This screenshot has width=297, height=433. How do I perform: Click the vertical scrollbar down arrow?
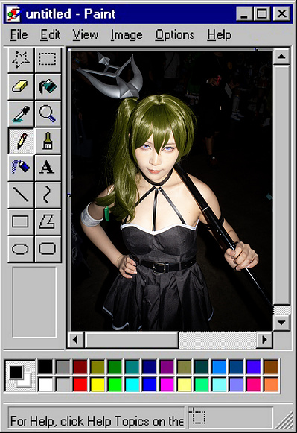click(x=281, y=322)
